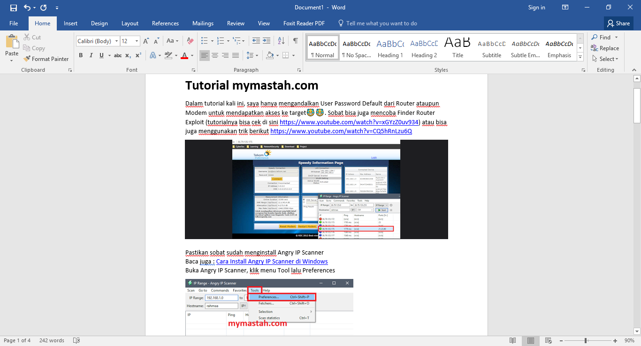This screenshot has height=346, width=641.
Task: Apply subscript formatting
Action: point(129,55)
